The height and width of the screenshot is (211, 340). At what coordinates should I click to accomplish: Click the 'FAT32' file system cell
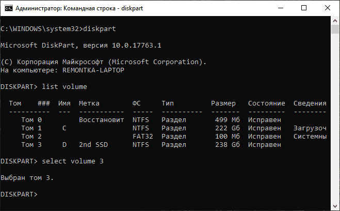click(x=143, y=137)
